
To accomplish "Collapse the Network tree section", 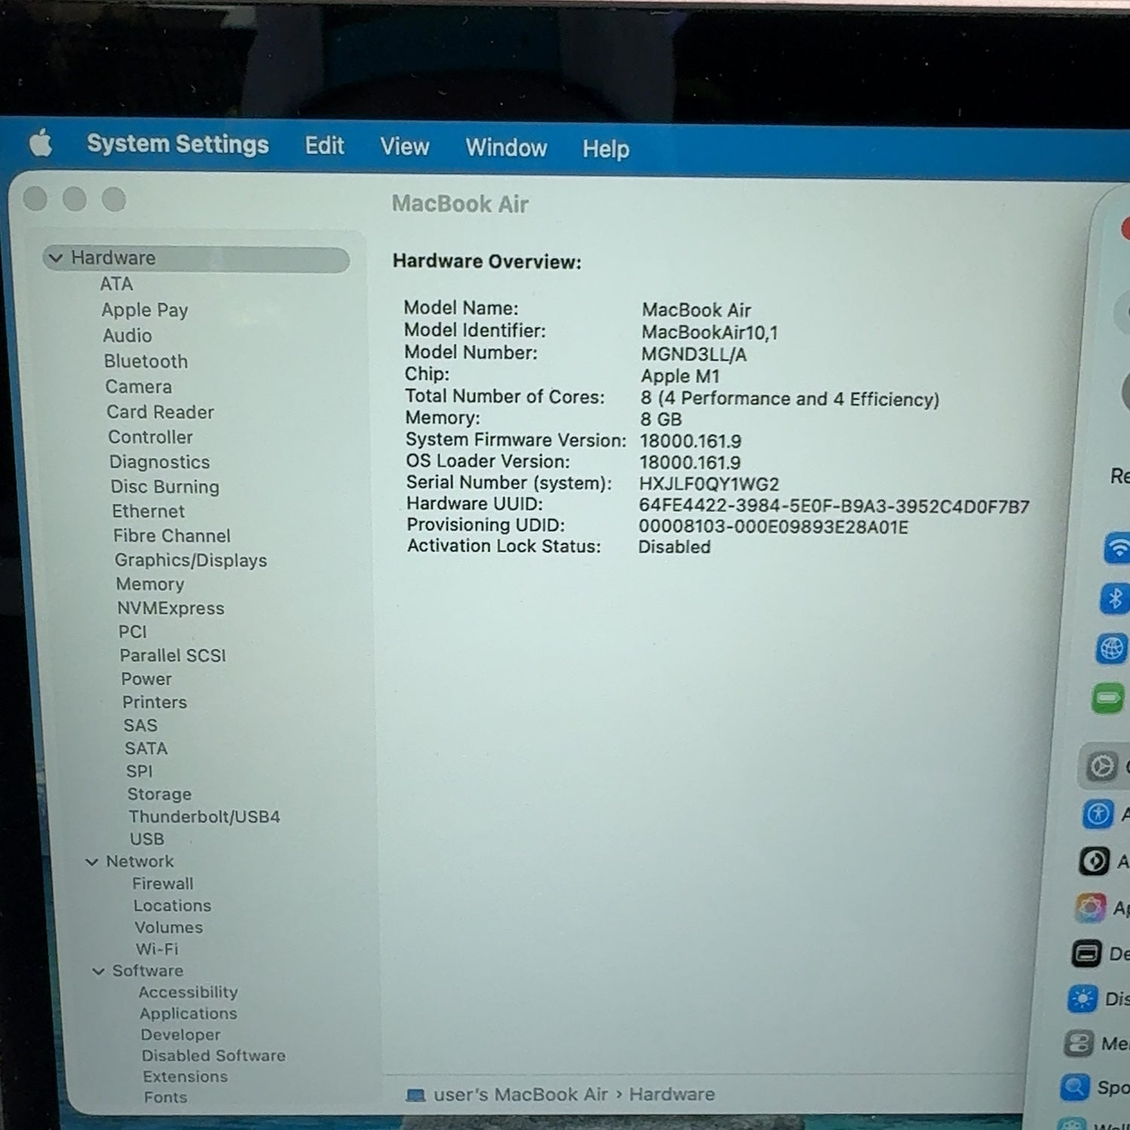I will click(x=92, y=862).
